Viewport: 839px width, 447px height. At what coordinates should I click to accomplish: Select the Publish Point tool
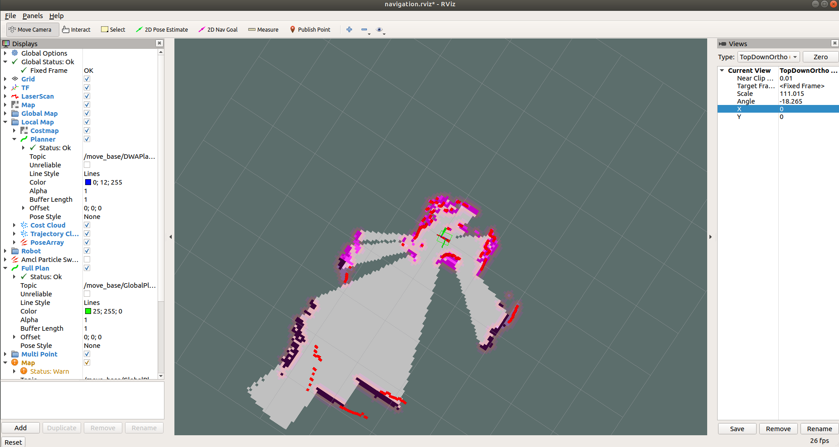310,29
